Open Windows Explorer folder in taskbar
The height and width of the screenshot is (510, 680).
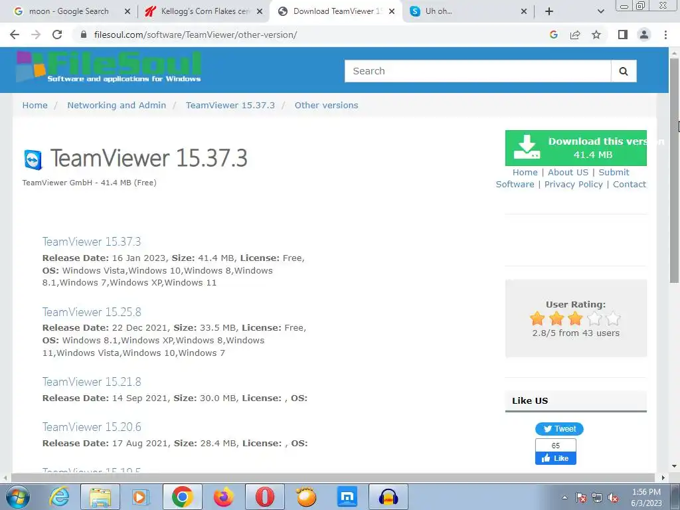coord(100,497)
